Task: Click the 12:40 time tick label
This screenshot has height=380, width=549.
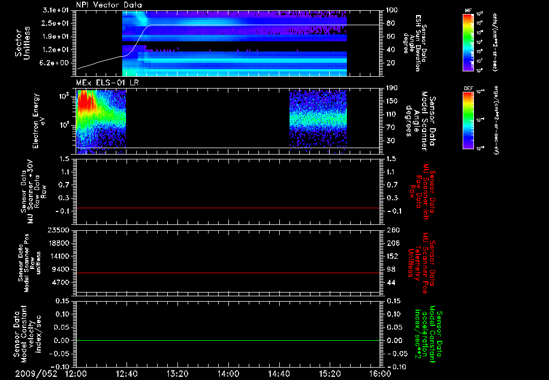Action: [x=127, y=374]
